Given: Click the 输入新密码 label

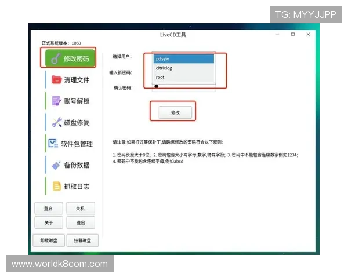Looking at the screenshot, I should point(121,72).
